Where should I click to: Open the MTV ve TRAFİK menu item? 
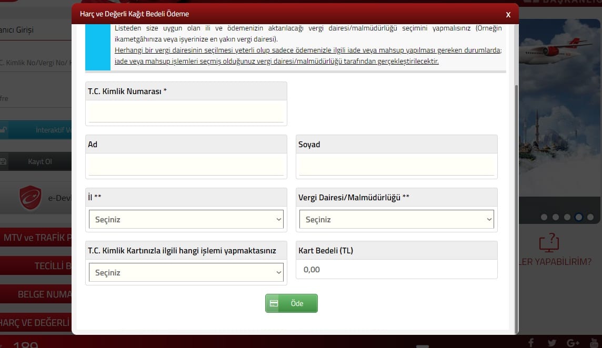36,238
